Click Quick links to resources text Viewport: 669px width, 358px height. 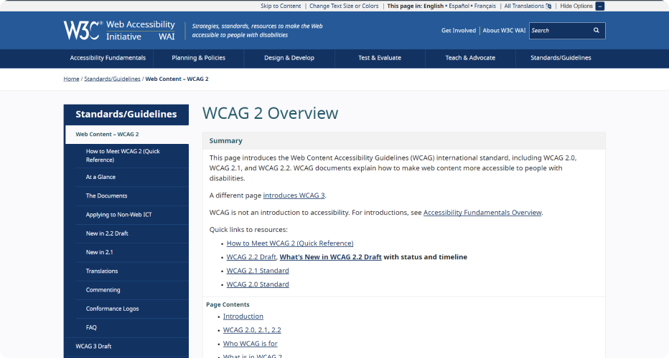tap(248, 229)
